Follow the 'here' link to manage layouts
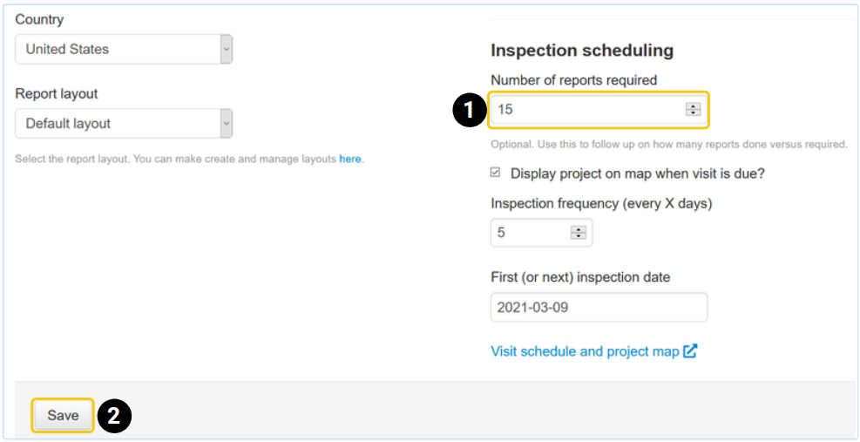This screenshot has width=860, height=442. tap(349, 159)
